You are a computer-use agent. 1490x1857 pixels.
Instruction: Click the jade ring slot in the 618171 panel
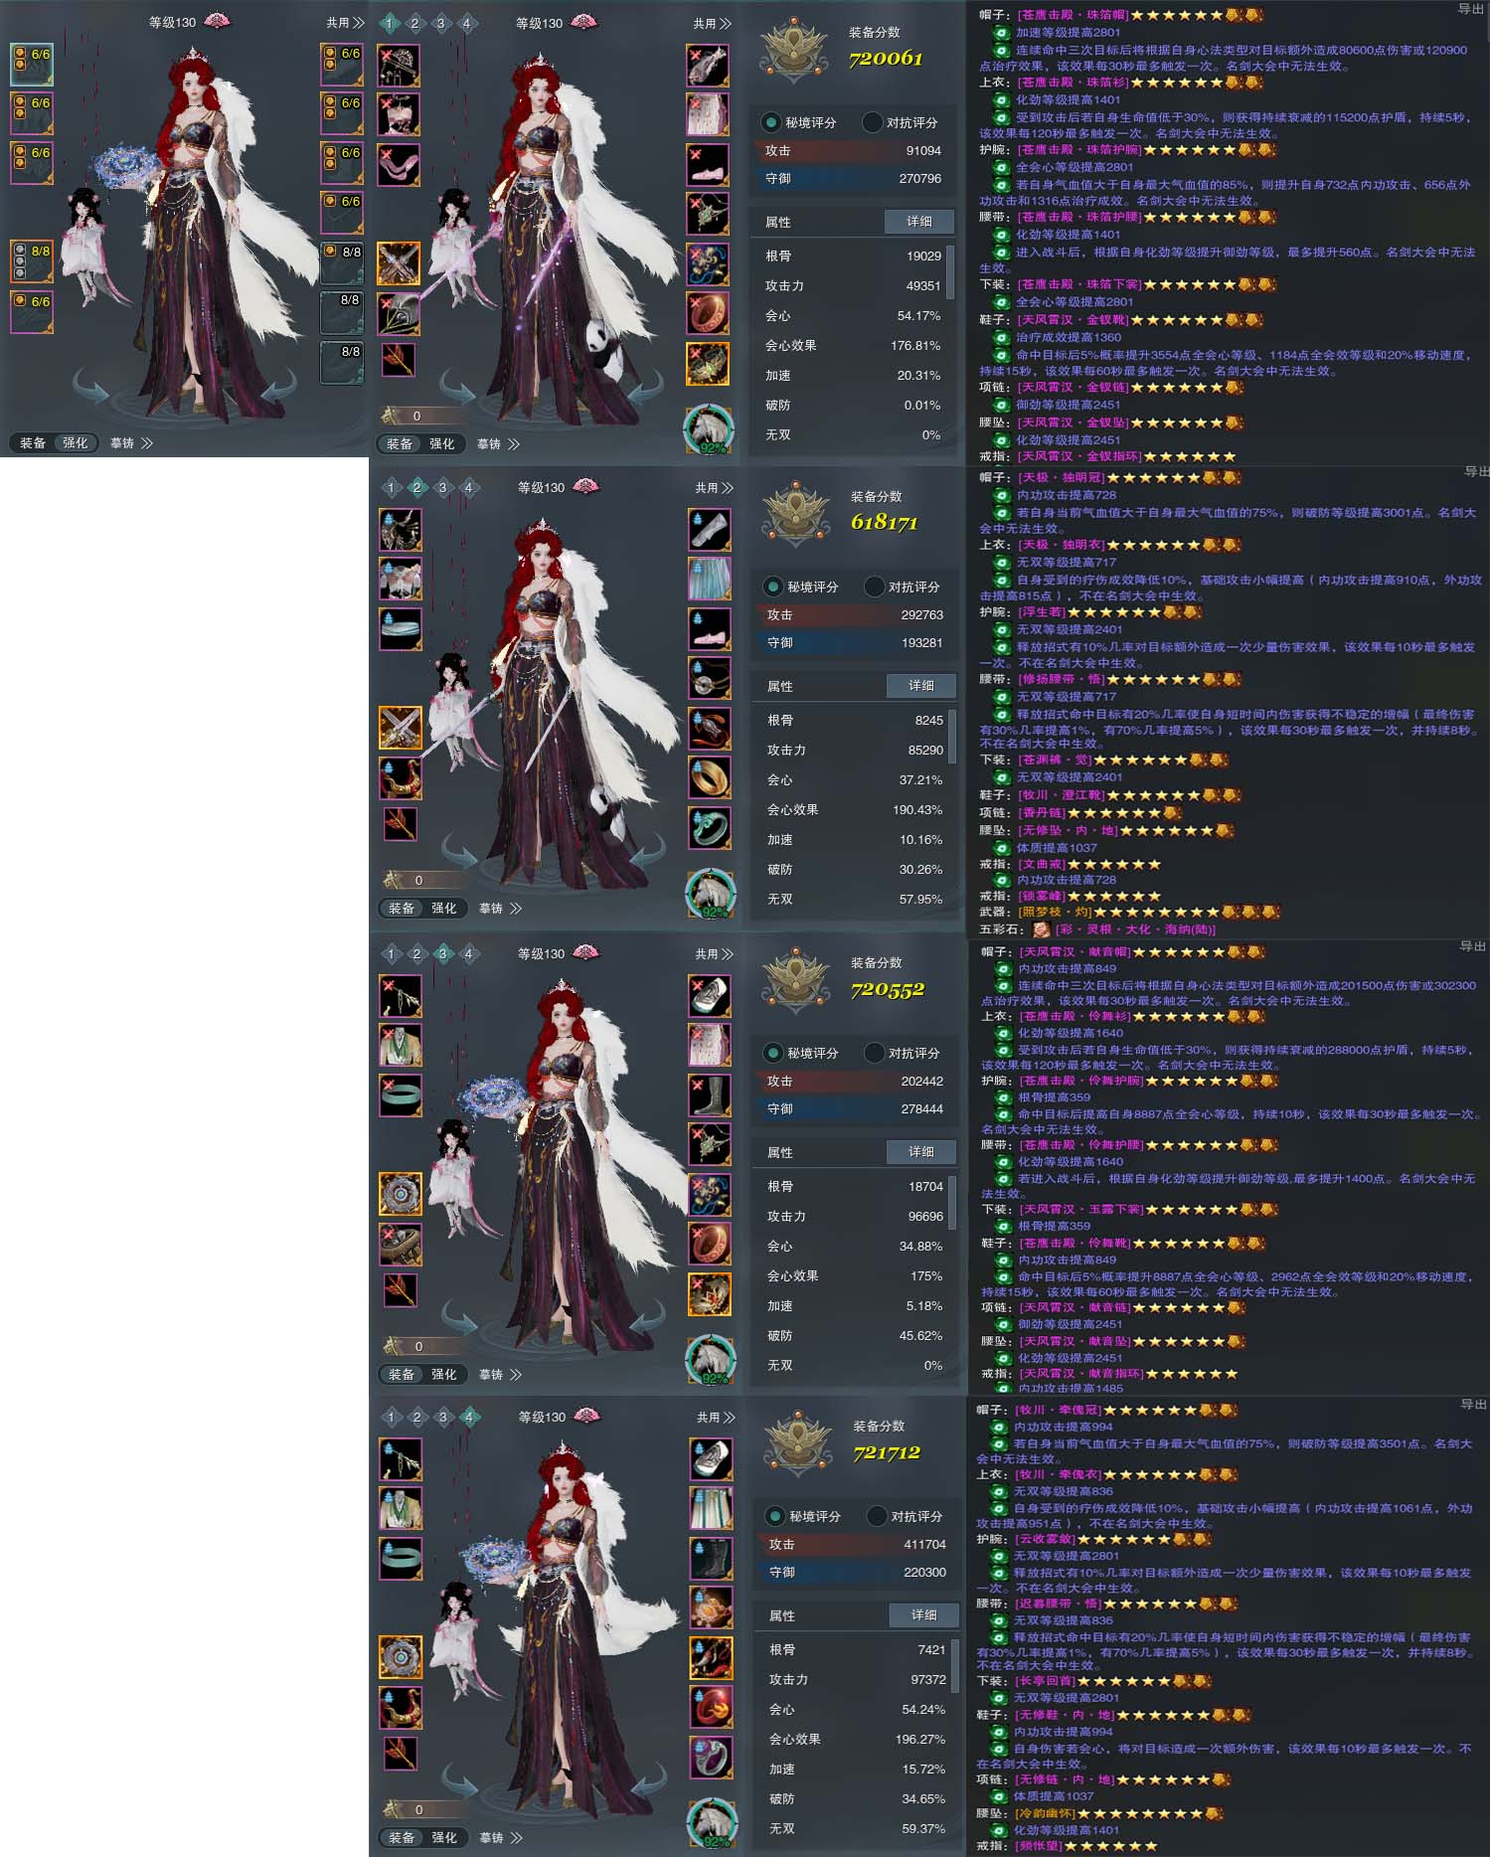click(x=710, y=828)
